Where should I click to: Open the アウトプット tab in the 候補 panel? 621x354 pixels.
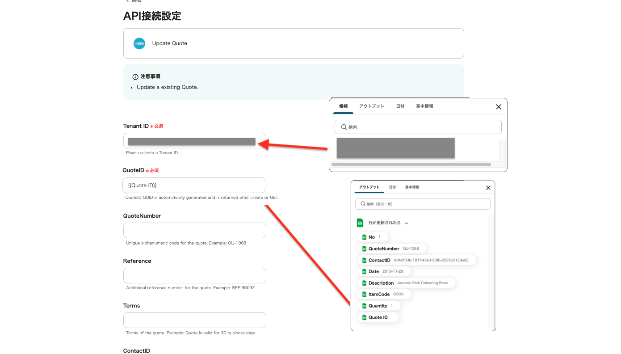click(372, 106)
